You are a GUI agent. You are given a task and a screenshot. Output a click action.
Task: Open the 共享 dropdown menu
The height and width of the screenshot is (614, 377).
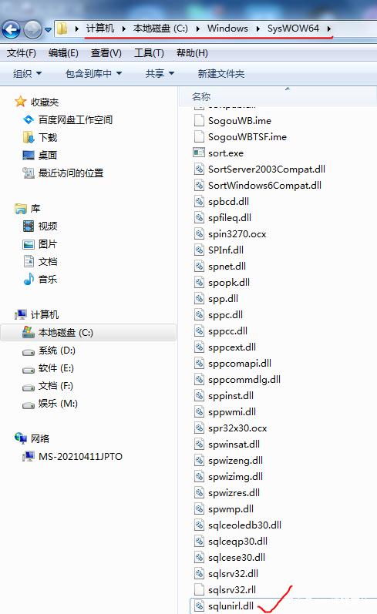(x=160, y=74)
